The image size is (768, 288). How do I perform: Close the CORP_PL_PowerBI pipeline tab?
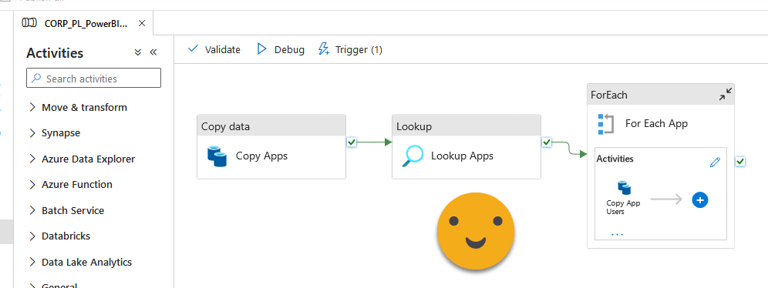tap(142, 23)
